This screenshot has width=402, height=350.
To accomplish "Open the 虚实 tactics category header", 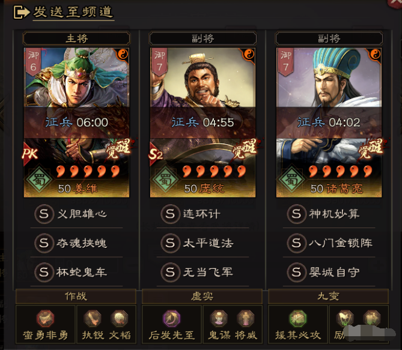I will 202,297.
